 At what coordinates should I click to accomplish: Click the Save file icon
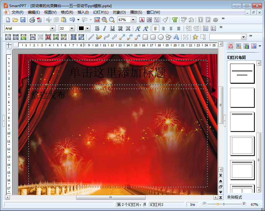pos(23,20)
